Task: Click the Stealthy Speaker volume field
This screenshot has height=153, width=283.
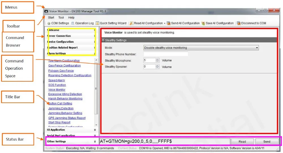Action: click(149, 67)
